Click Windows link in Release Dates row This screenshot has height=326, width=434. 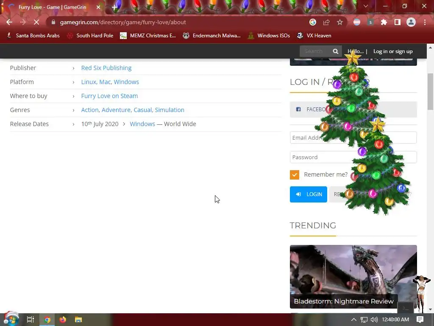pyautogui.click(x=142, y=124)
